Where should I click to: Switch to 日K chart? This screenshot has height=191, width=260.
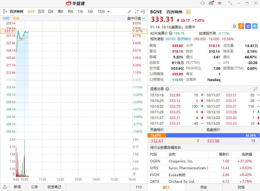pos(51,12)
